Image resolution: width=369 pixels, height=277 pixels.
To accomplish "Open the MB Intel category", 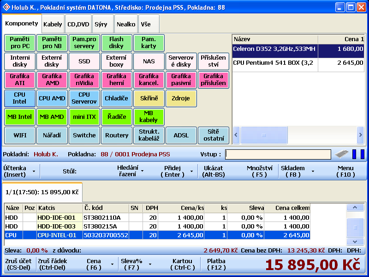I will click(x=20, y=117).
